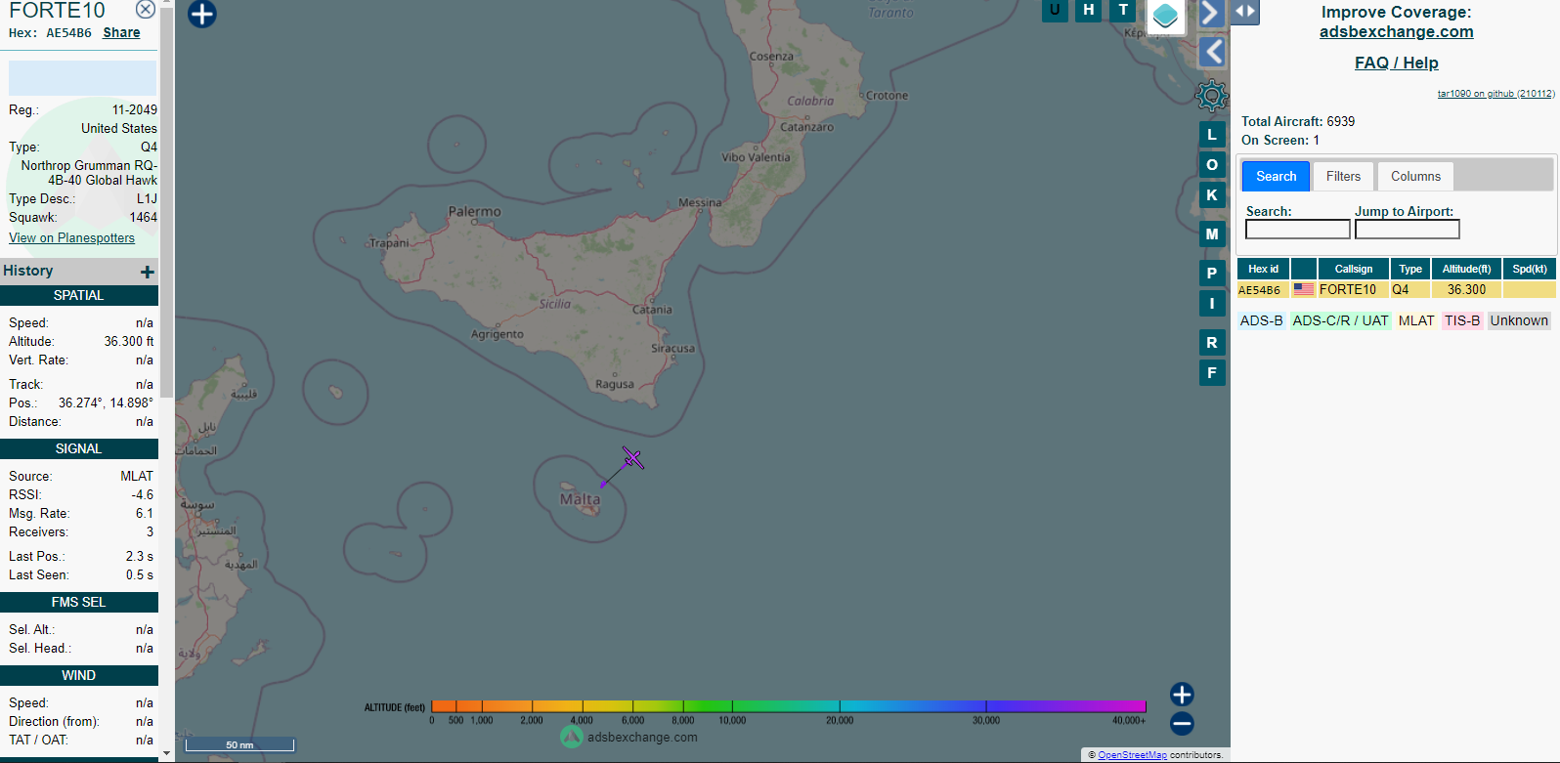
Task: Click the blue plus icon at the map's top left
Action: [x=202, y=14]
